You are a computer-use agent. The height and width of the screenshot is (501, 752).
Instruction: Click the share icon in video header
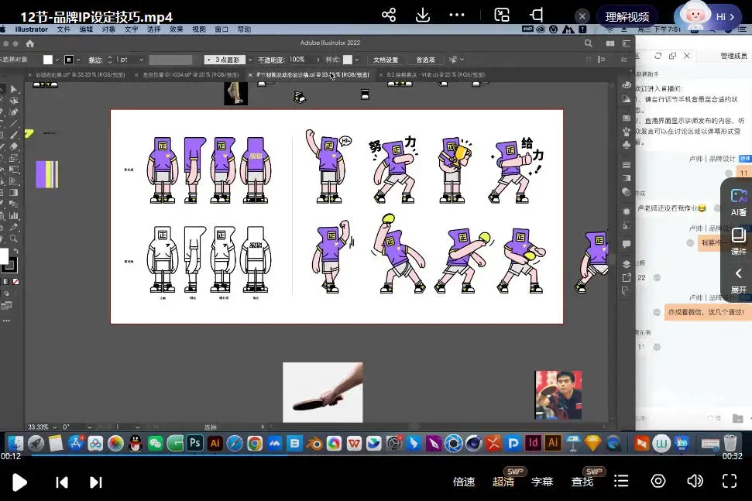389,15
